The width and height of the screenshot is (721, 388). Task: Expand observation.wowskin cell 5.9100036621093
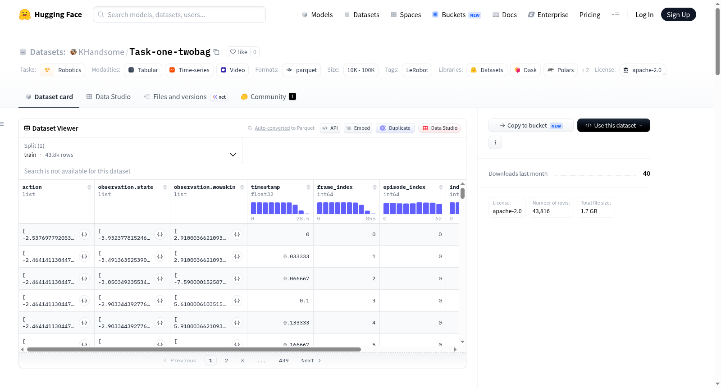click(x=237, y=323)
